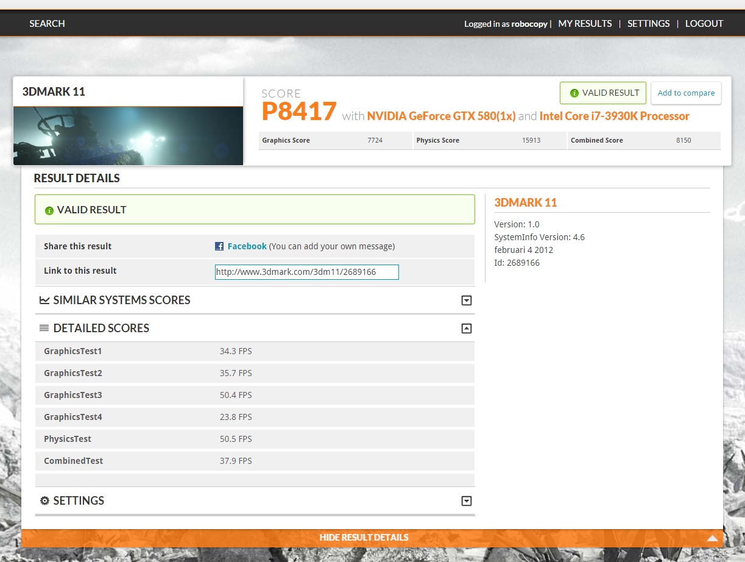Image resolution: width=745 pixels, height=562 pixels.
Task: Open the 3DMark 11 benchmark thumbnail
Action: coord(128,136)
